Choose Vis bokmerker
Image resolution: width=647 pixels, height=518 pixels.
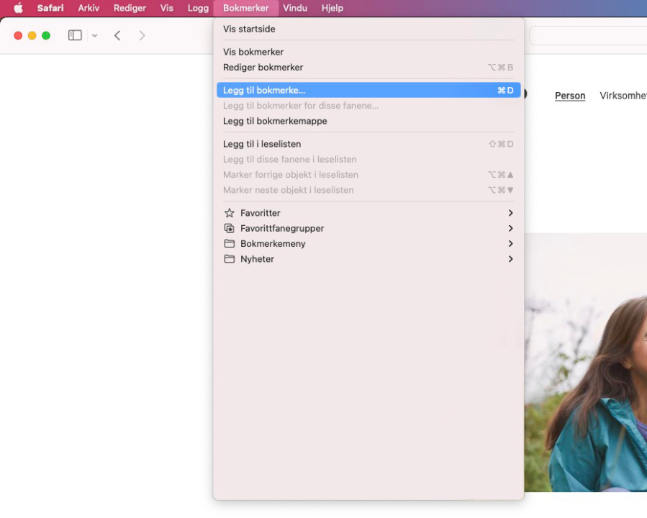tap(368, 52)
